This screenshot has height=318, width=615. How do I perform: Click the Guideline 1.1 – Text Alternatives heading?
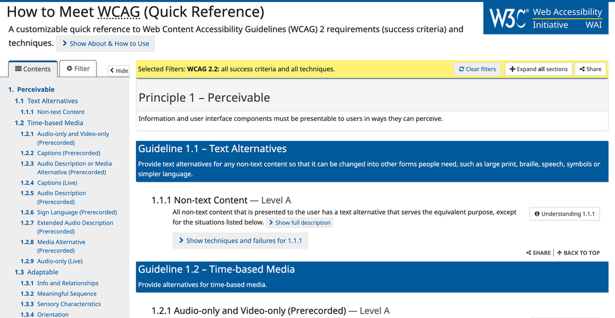(212, 149)
